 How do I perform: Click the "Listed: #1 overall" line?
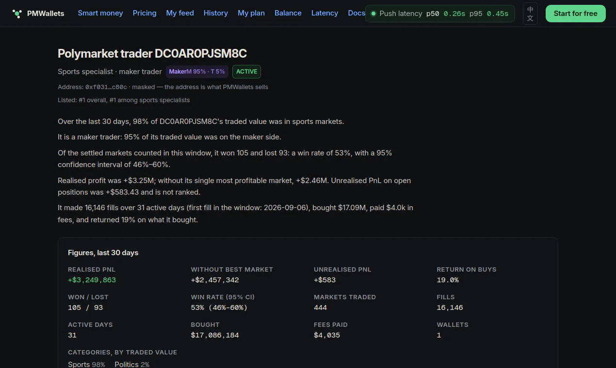124,100
